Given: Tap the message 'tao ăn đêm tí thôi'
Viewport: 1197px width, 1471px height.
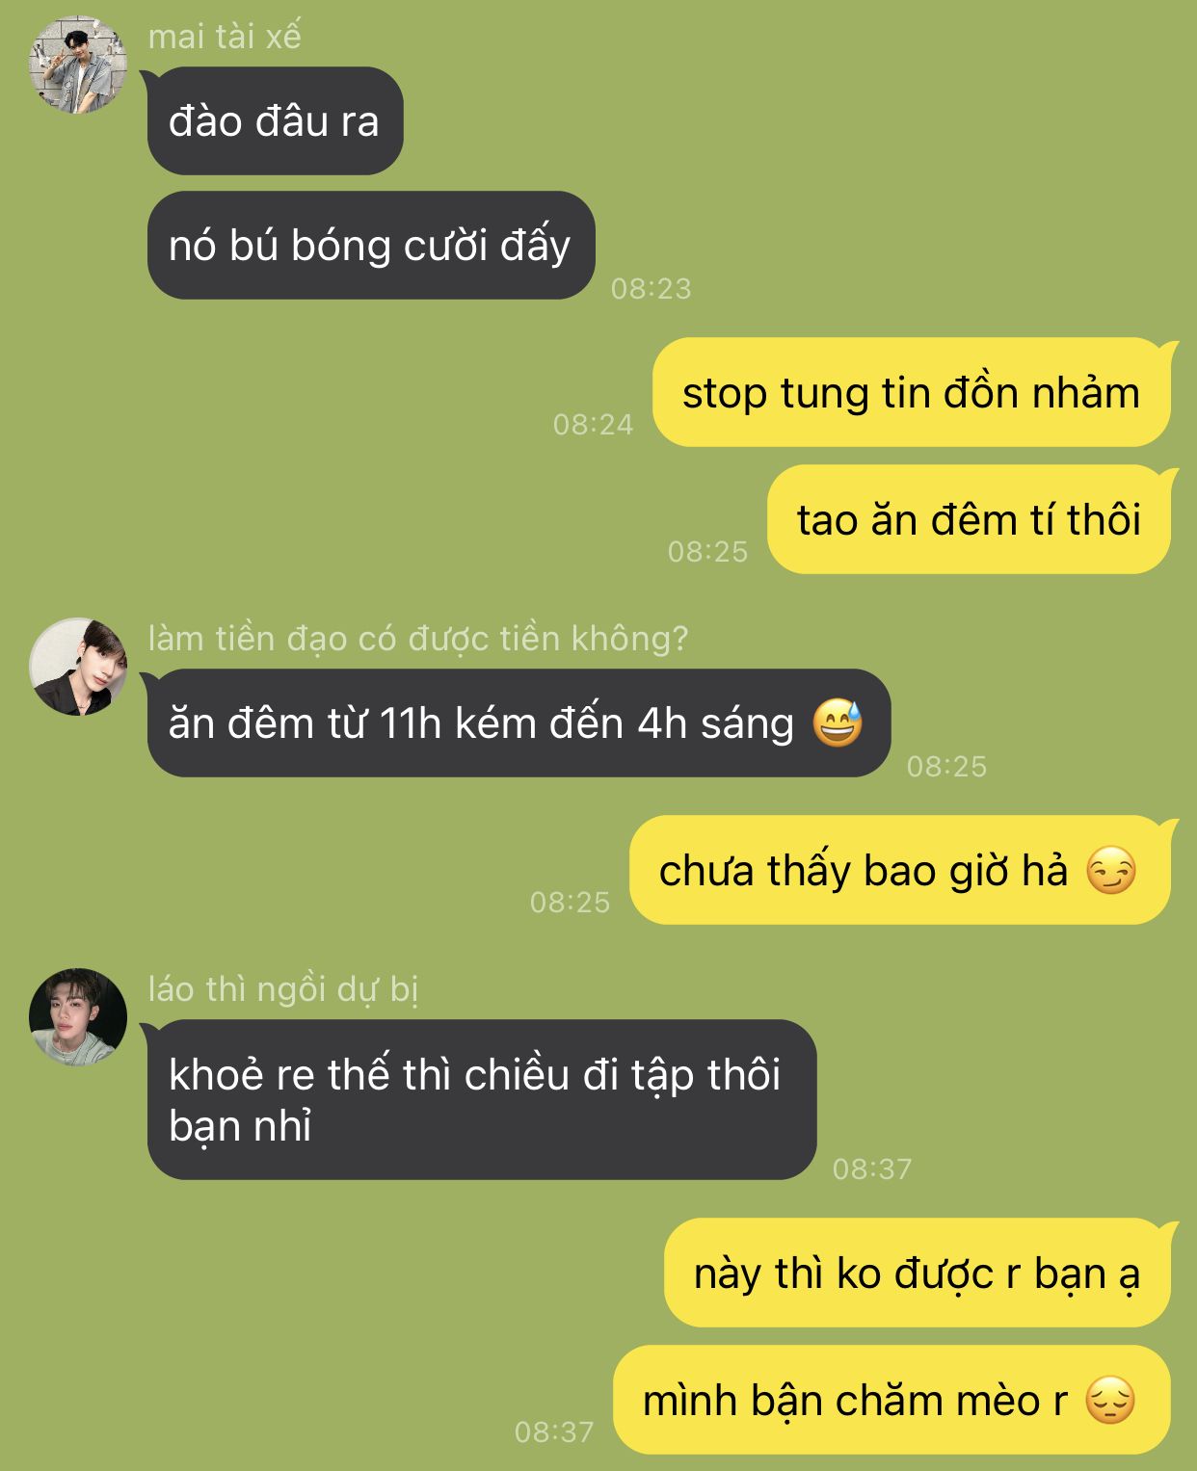Looking at the screenshot, I should point(970,519).
